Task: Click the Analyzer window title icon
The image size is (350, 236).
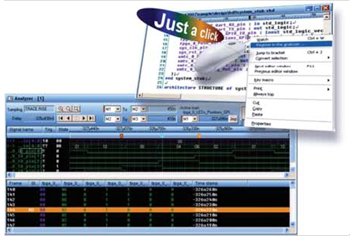Action: coord(10,98)
